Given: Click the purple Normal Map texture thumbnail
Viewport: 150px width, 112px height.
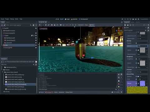Looking at the screenshot, I should point(142,83).
